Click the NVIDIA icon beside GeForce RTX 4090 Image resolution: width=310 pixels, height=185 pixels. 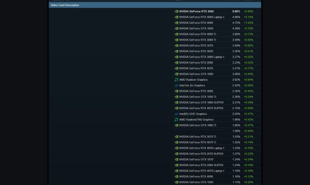pyautogui.click(x=176, y=176)
